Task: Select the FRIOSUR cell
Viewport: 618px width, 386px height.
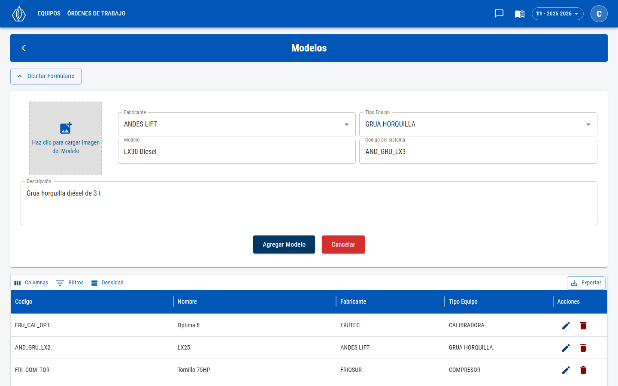Action: (x=390, y=370)
